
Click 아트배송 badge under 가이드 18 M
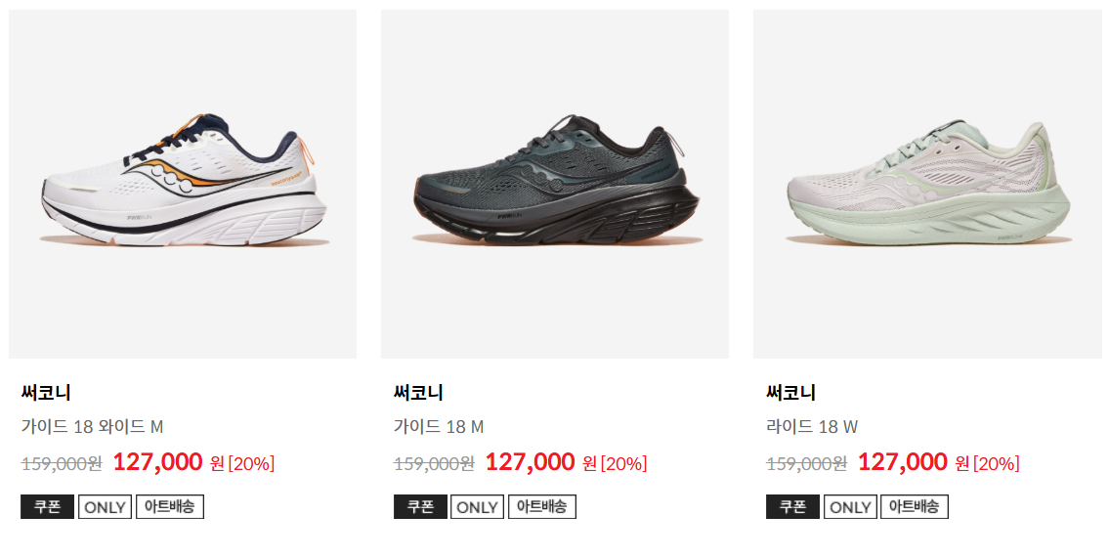542,507
